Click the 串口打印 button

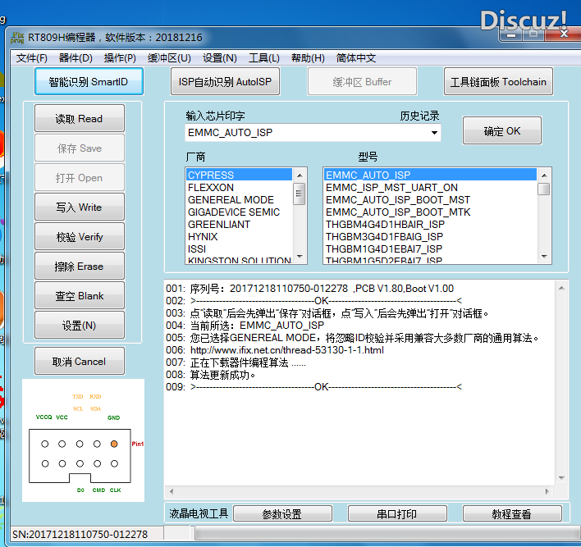(397, 513)
